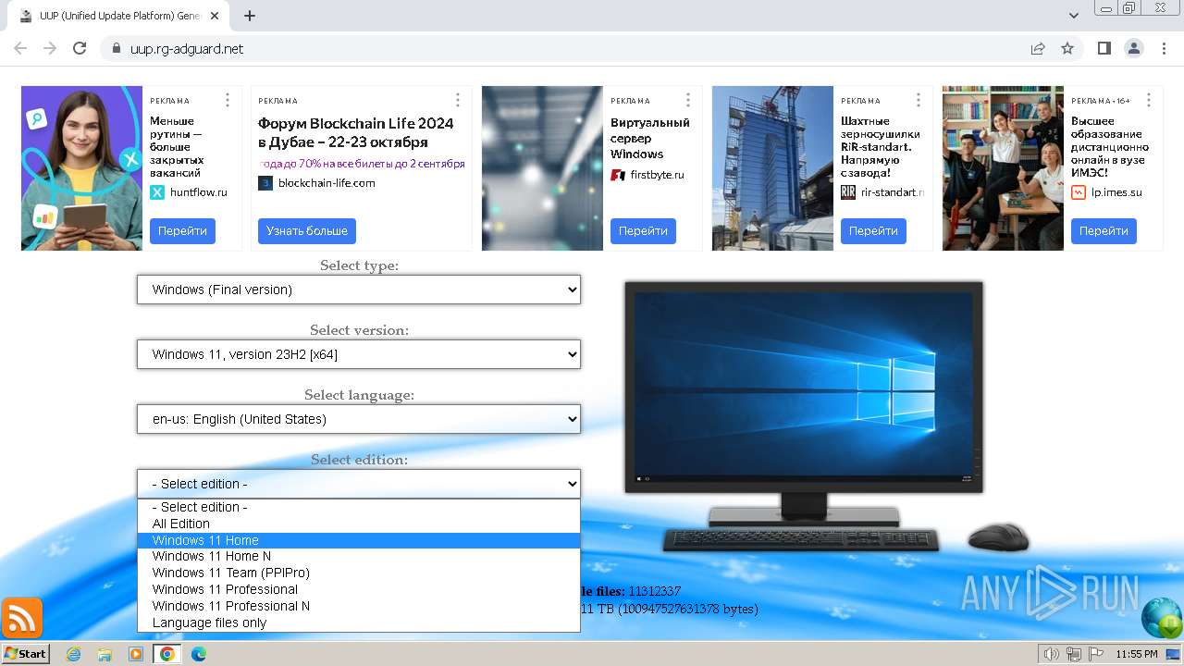Viewport: 1184px width, 666px height.
Task: Click the orange RSS feed icon
Action: pos(22,618)
